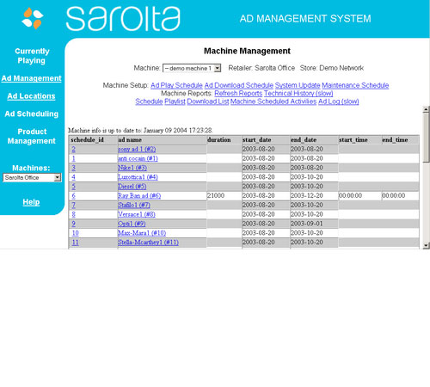This screenshot has width=430, height=387.
Task: Click the duration value 21000
Action: 216,196
